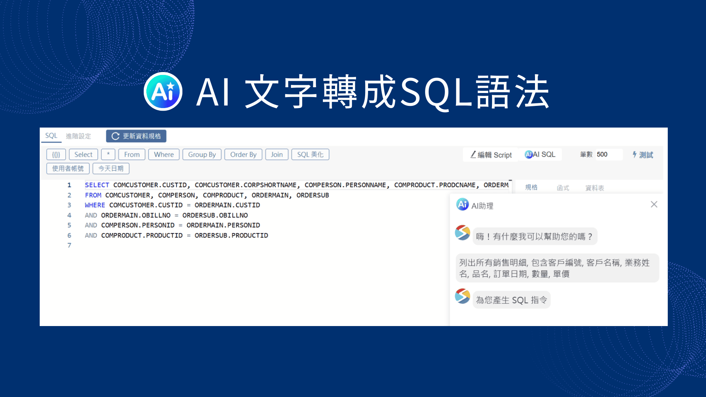Image resolution: width=706 pixels, height=397 pixels.
Task: Click the AI助理 avatar in chat header
Action: coord(462,204)
